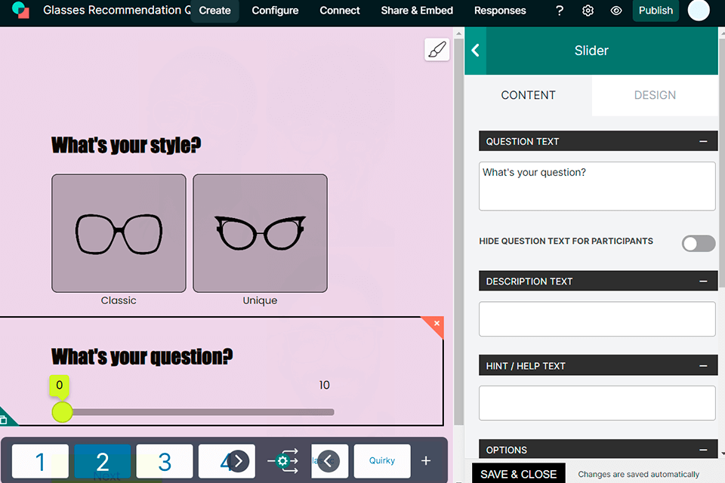This screenshot has height=483, width=725.
Task: Click Save & Close button
Action: click(518, 473)
